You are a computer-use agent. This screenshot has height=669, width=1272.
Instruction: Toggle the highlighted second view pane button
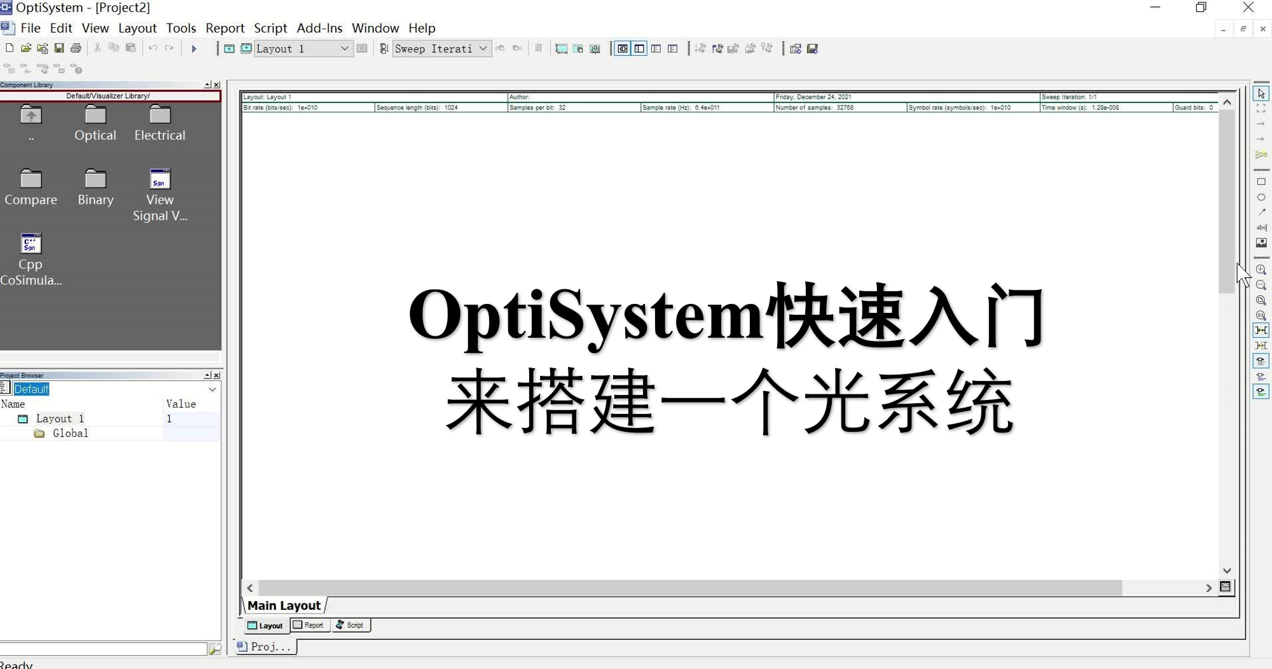pyautogui.click(x=639, y=49)
